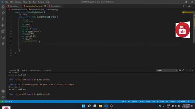The height and width of the screenshot is (109, 195).
Task: Click Visual Studio Code taskbar icon
Action: [x=106, y=106]
